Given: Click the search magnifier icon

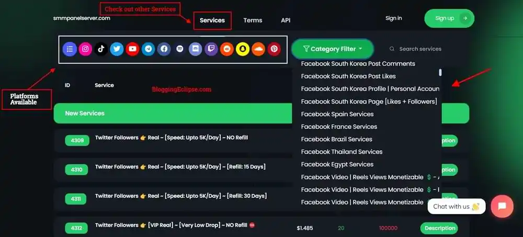Looking at the screenshot, I should click(x=392, y=49).
